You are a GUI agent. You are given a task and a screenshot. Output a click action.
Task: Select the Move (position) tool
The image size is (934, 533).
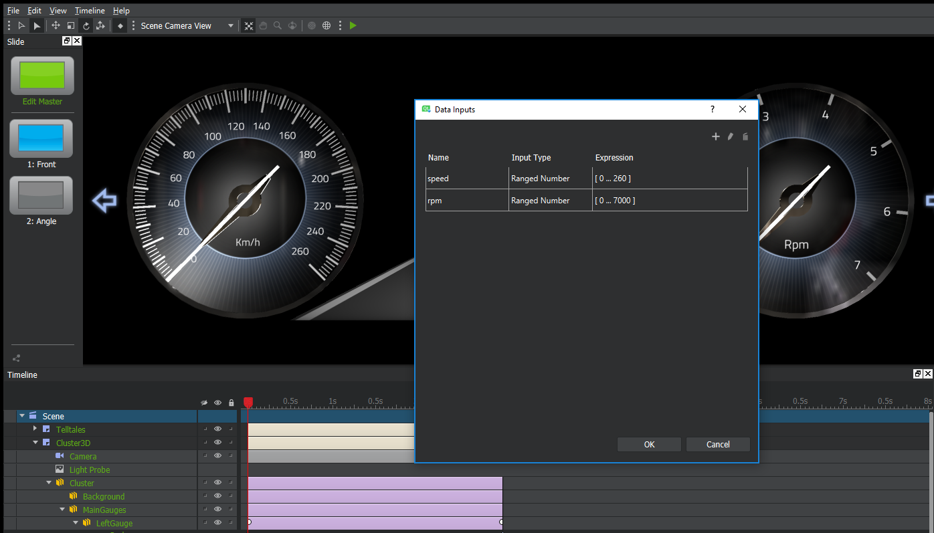[x=56, y=26]
